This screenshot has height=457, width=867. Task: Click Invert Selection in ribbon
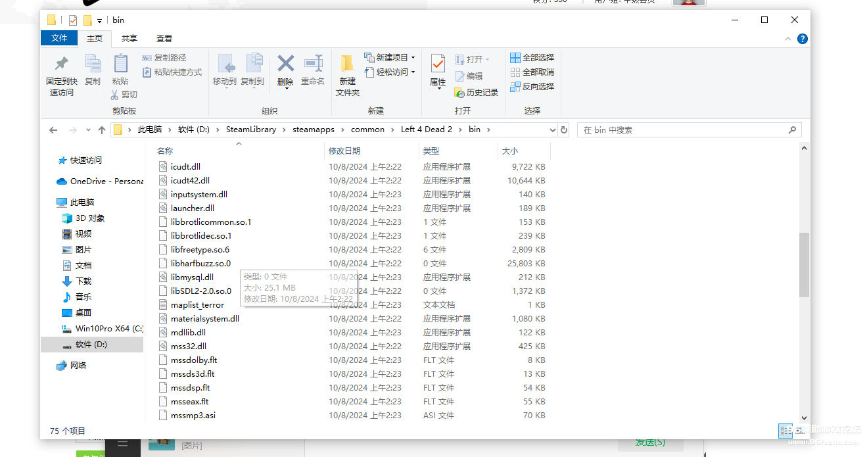[532, 87]
